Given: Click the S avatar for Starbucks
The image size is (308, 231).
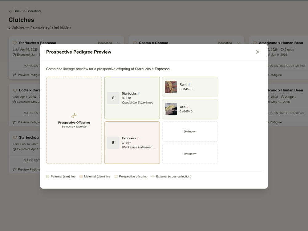Looking at the screenshot, I should 113,98.
